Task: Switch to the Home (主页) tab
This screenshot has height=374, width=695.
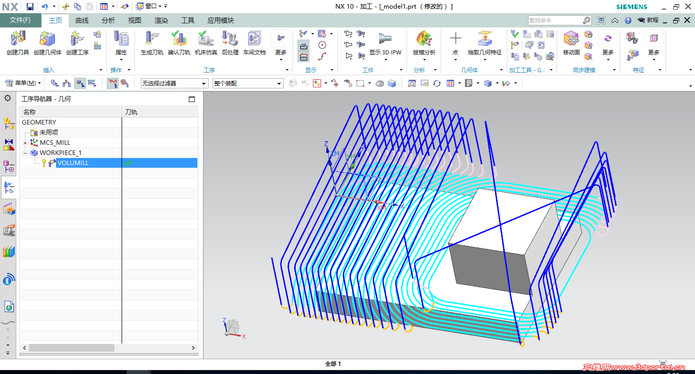Action: click(x=55, y=20)
